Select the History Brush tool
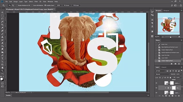 (2, 40)
